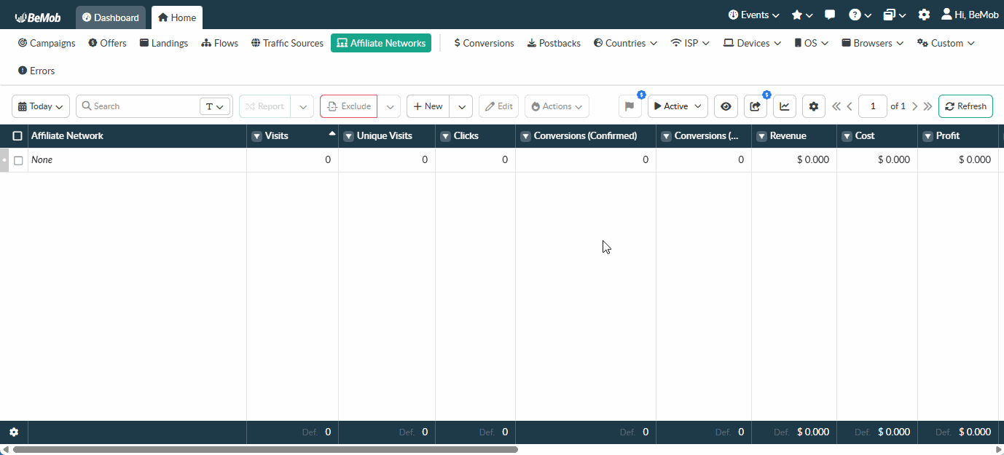Click the share export icon button

756,106
